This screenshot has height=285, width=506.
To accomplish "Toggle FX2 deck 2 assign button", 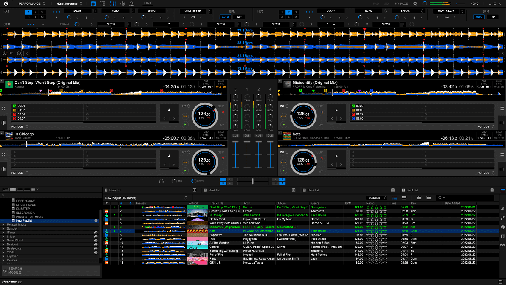I will [288, 12].
